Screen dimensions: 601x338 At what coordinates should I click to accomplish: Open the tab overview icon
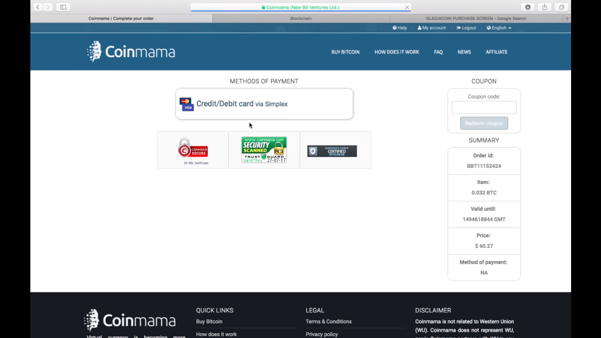coord(561,7)
